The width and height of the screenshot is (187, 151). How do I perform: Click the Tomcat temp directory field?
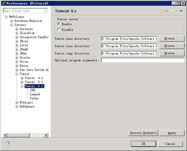(x=129, y=53)
